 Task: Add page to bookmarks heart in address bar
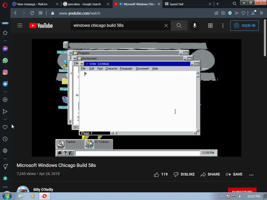tap(244, 13)
